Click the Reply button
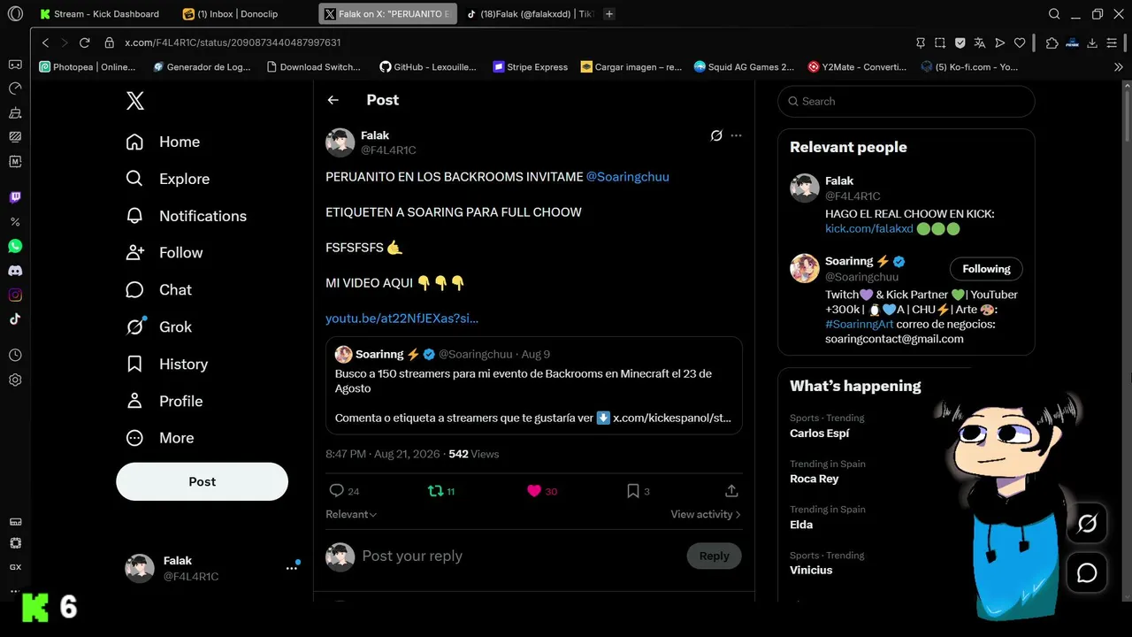This screenshot has width=1132, height=637. click(x=714, y=556)
